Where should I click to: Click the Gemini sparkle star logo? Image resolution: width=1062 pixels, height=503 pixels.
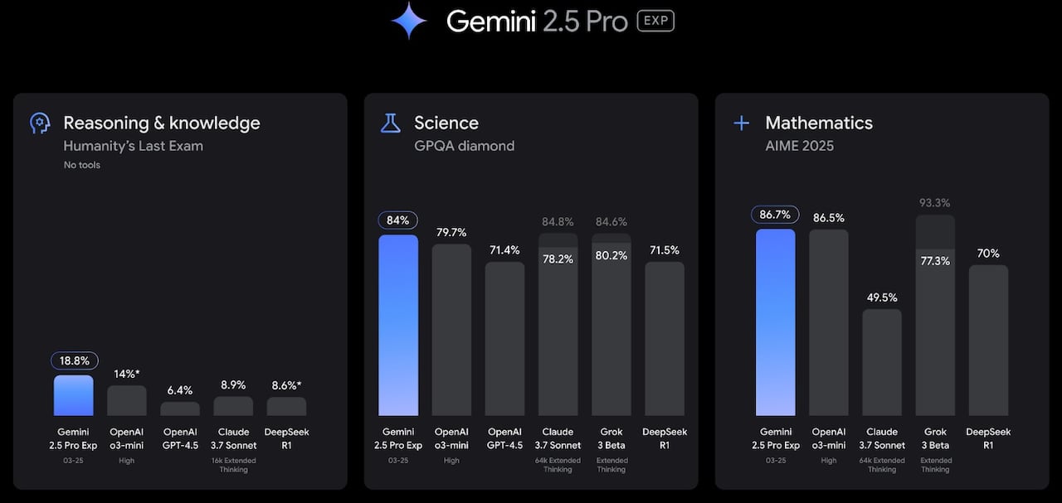tap(409, 22)
